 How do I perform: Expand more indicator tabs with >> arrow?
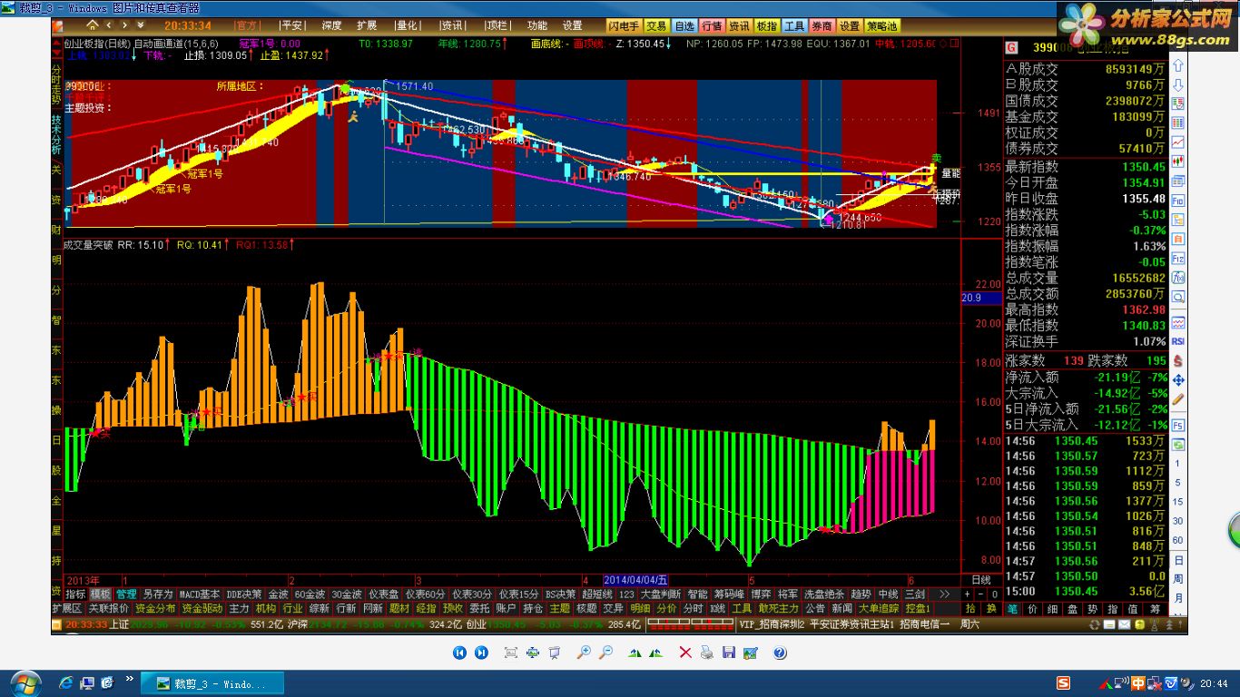944,594
